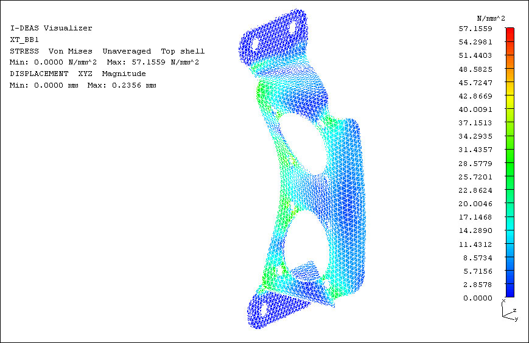Image resolution: width=529 pixels, height=343 pixels.
Task: Click legend value 37.1513
Action: pyautogui.click(x=475, y=123)
